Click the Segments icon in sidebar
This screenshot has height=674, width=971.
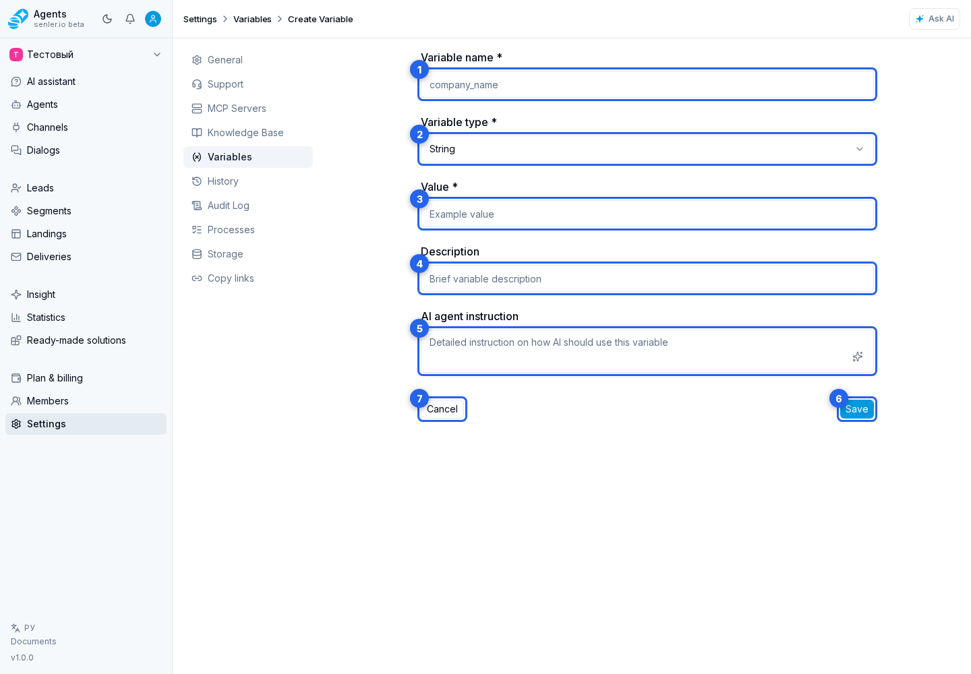tap(16, 211)
